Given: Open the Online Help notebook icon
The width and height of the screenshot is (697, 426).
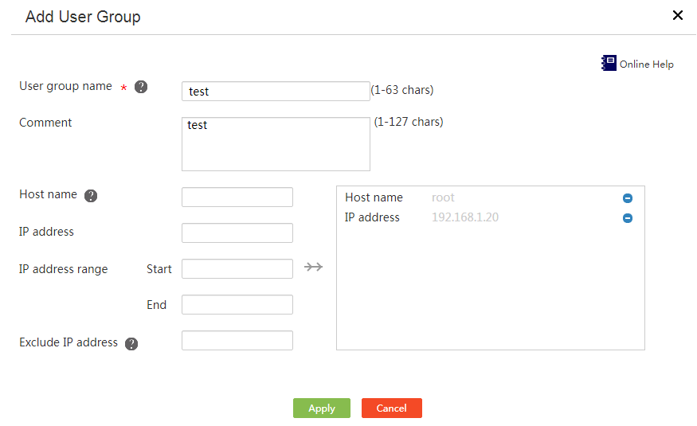Looking at the screenshot, I should (x=609, y=63).
